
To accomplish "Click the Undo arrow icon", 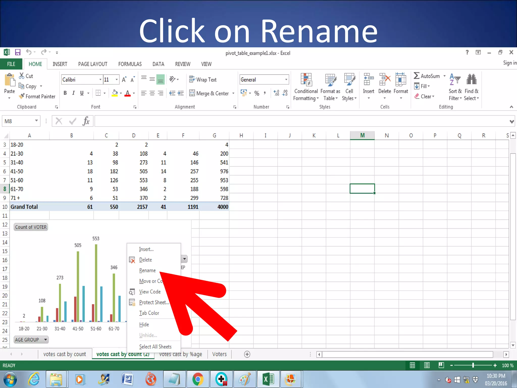I will tap(29, 52).
